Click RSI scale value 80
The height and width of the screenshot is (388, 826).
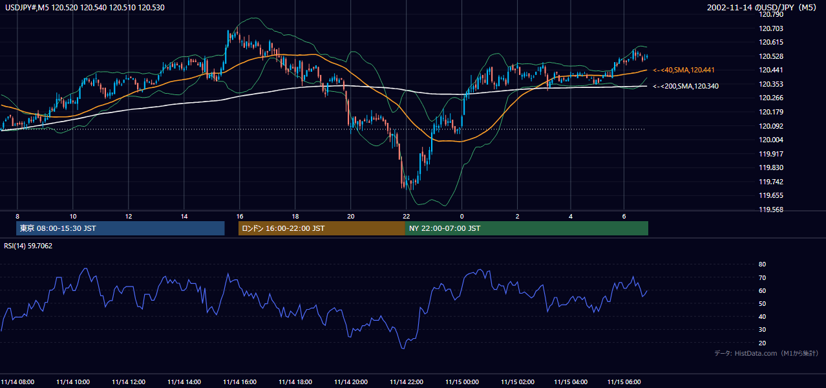762,264
